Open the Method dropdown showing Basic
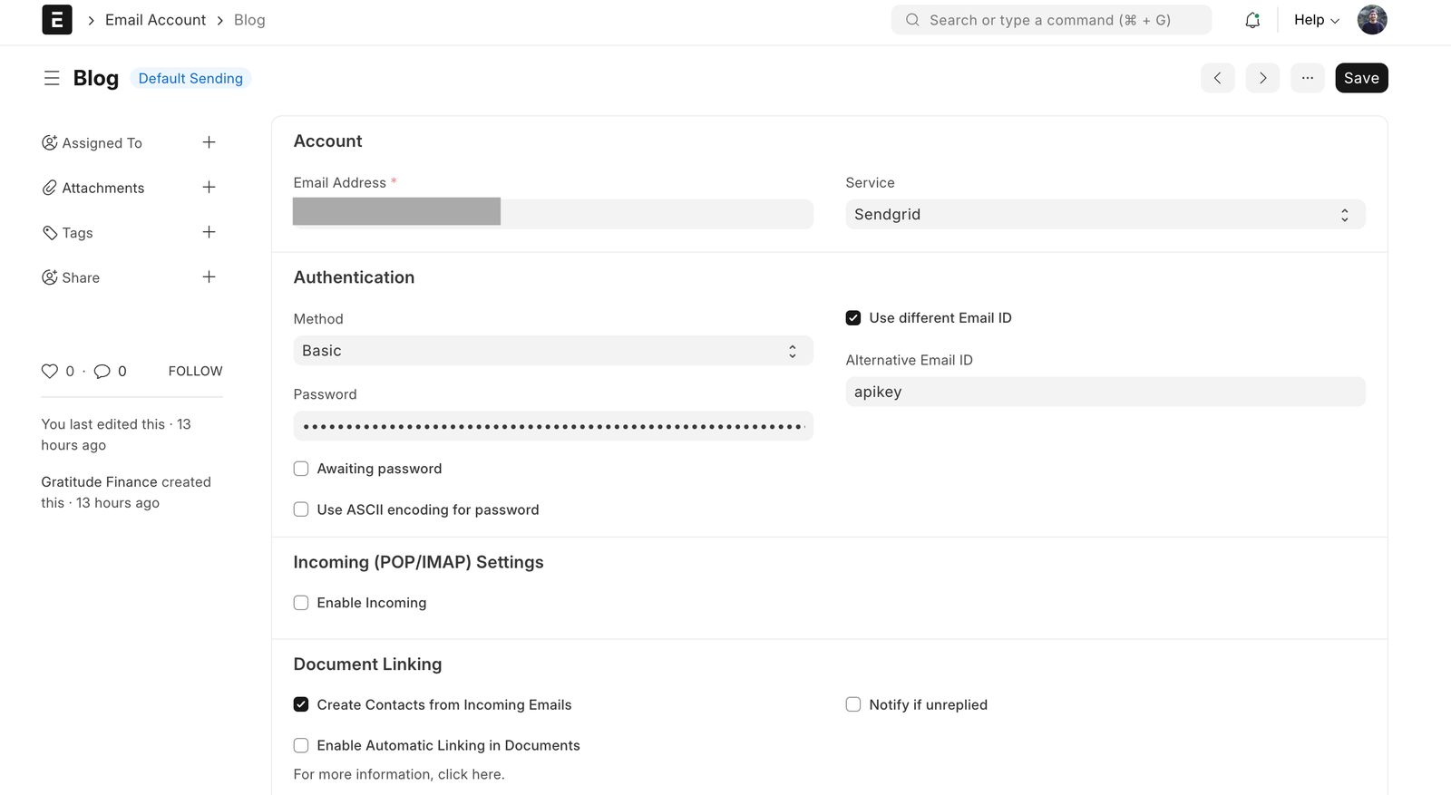Screen dimensions: 1451x795 point(553,351)
